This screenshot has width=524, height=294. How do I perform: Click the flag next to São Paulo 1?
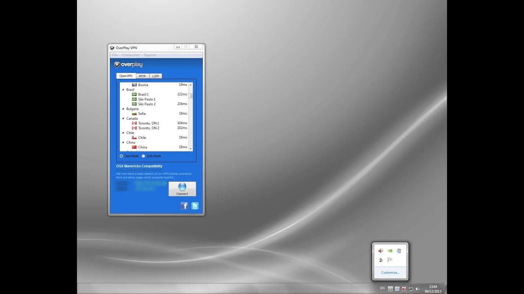[x=134, y=99]
